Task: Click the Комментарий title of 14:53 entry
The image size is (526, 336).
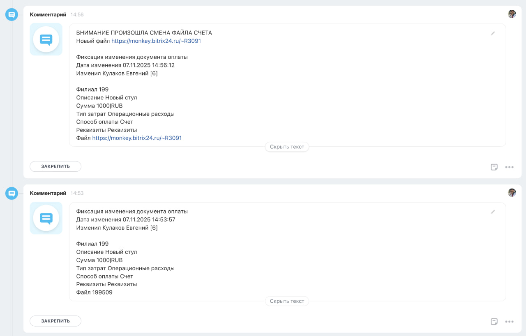Action: [x=48, y=193]
